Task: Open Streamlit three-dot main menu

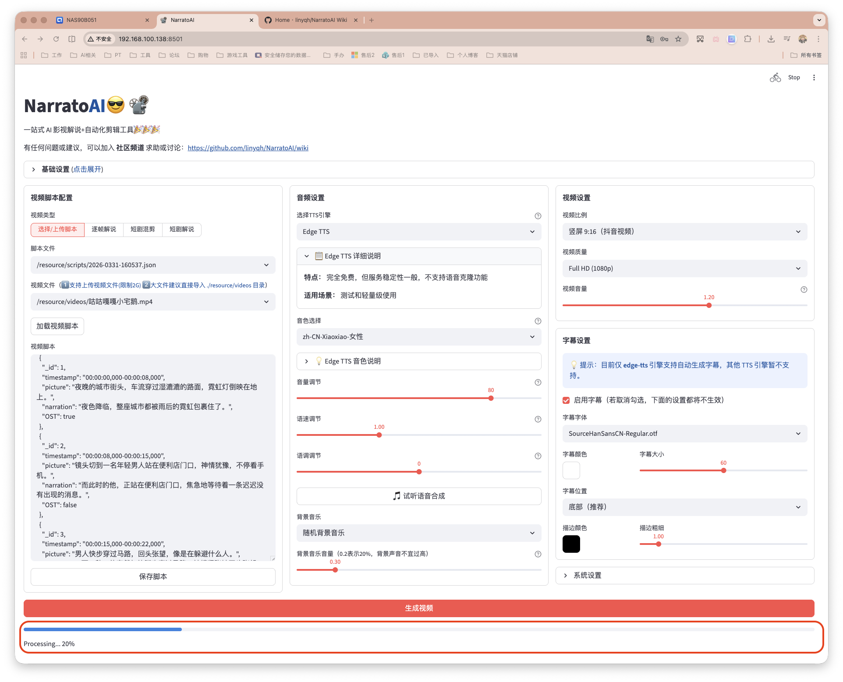Action: click(814, 78)
